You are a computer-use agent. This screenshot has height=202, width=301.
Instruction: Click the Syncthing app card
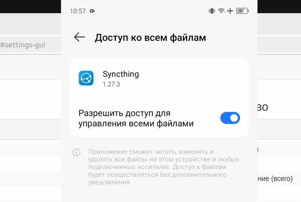click(x=159, y=98)
